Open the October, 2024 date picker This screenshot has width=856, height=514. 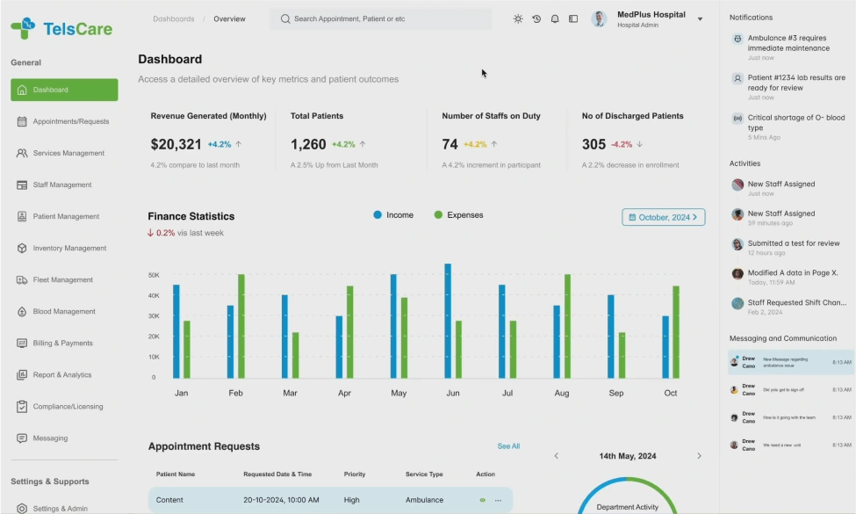663,217
